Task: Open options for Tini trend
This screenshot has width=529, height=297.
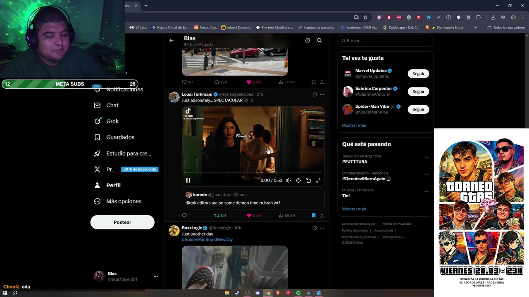Action: (427, 191)
